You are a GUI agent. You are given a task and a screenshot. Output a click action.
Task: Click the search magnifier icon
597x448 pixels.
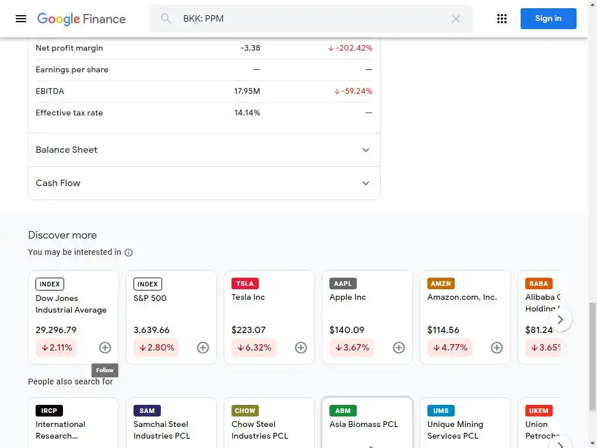coord(166,19)
